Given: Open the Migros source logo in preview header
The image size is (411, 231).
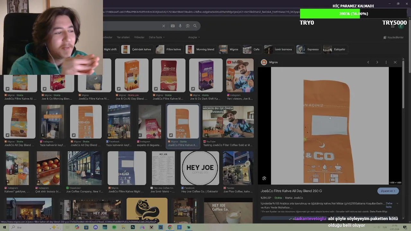Looking at the screenshot, I should click(x=264, y=62).
